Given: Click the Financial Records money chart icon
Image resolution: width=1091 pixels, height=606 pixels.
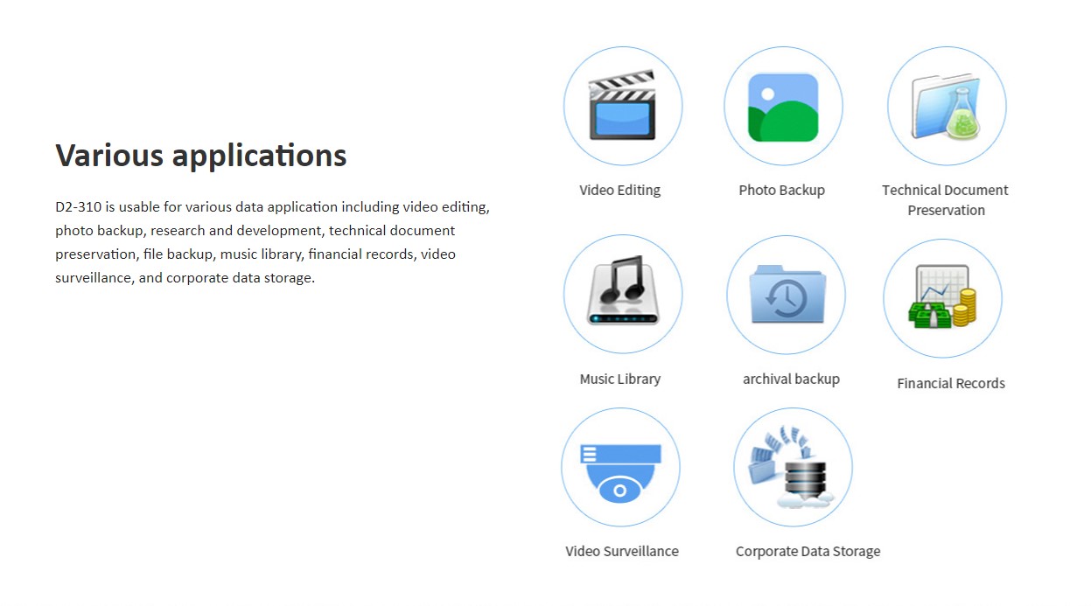Looking at the screenshot, I should point(942,298).
